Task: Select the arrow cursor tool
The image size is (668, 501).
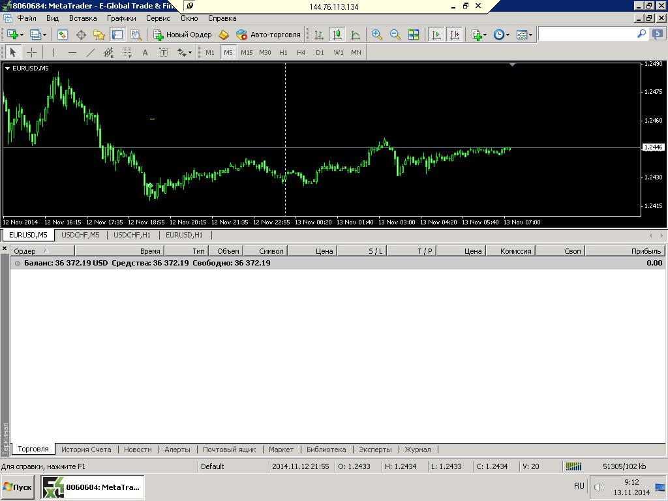Action: (12, 52)
